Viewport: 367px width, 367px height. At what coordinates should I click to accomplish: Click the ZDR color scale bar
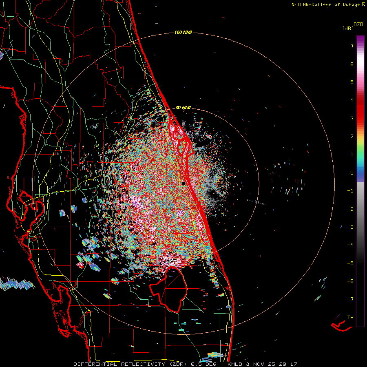coord(360,181)
